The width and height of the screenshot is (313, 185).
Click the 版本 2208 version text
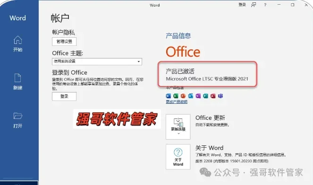[232, 161]
